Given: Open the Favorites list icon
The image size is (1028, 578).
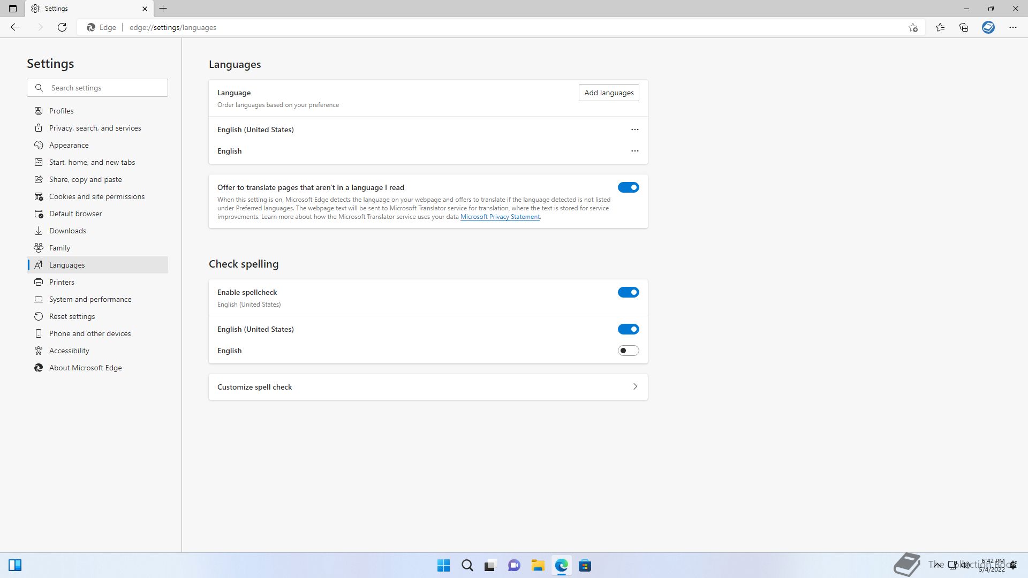Looking at the screenshot, I should pyautogui.click(x=940, y=27).
